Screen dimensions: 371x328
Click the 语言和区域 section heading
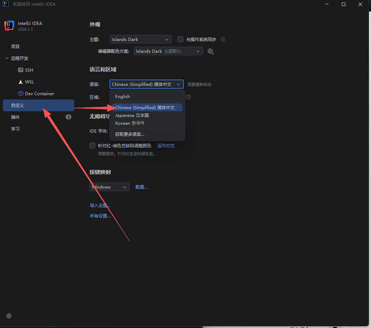pyautogui.click(x=103, y=70)
